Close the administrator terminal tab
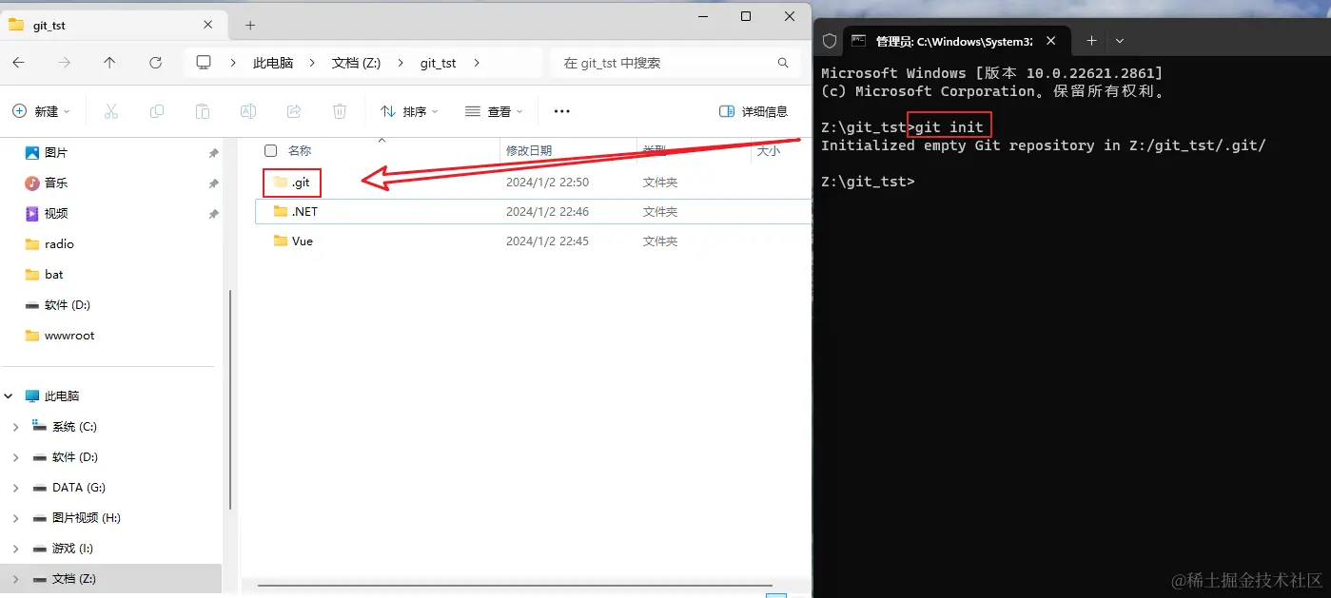The width and height of the screenshot is (1331, 598). tap(1051, 41)
